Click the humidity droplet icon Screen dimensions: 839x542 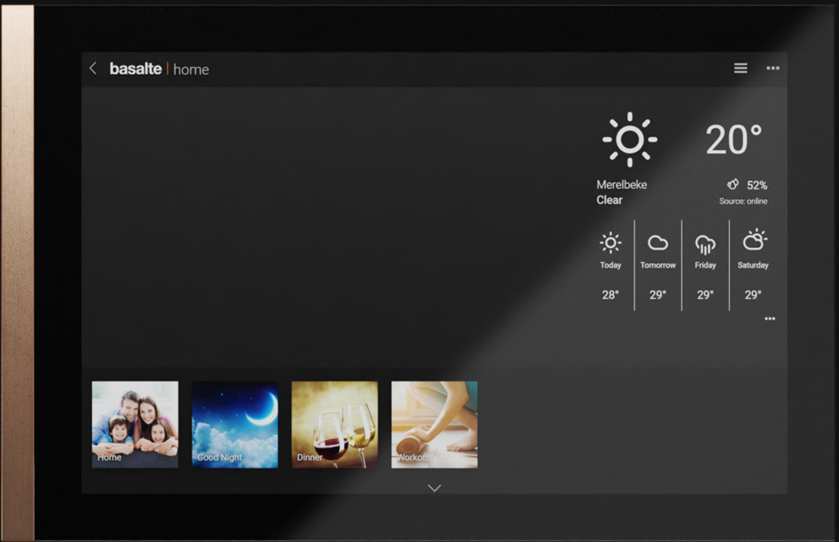pyautogui.click(x=733, y=184)
